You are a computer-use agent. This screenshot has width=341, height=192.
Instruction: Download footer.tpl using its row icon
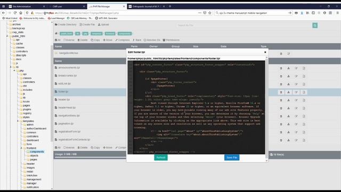click(288, 92)
